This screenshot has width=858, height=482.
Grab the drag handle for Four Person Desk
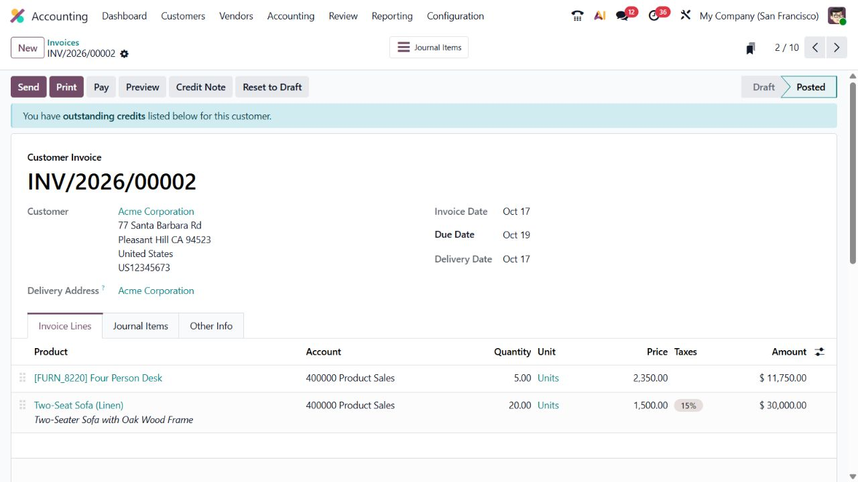(22, 378)
